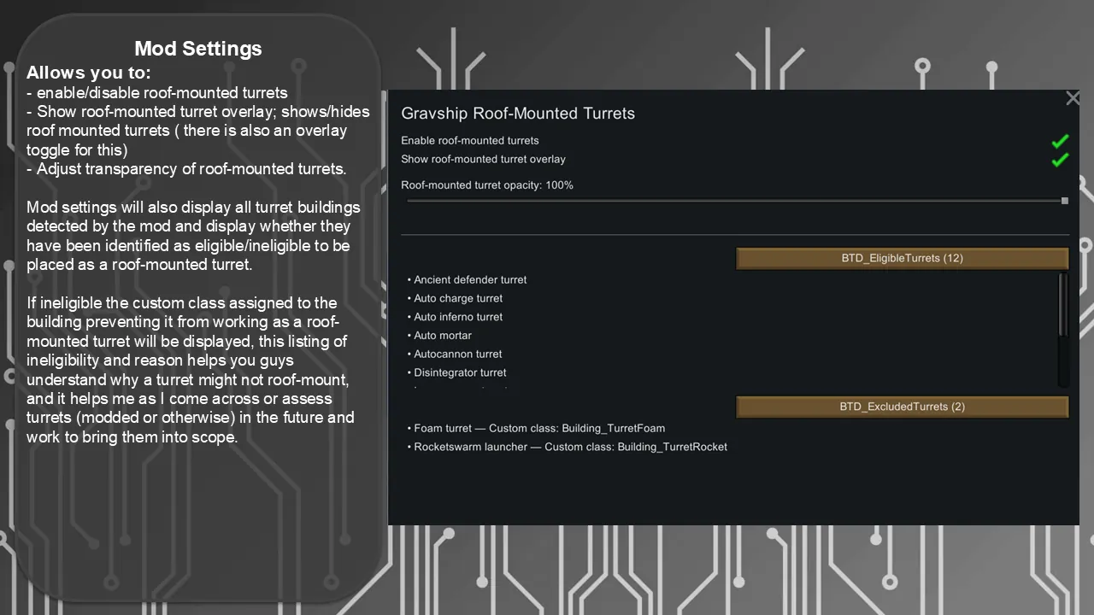Close the Gravship Roof-Mounted Turrets settings window
The height and width of the screenshot is (615, 1094).
tap(1073, 99)
